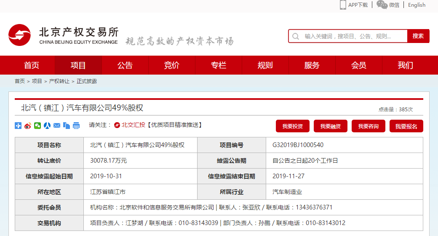Switch site language to English
The image size is (438, 236).
tap(417, 5)
